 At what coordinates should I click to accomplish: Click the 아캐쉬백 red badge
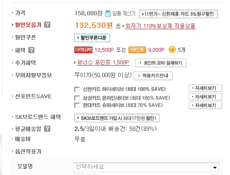pyautogui.click(x=83, y=50)
